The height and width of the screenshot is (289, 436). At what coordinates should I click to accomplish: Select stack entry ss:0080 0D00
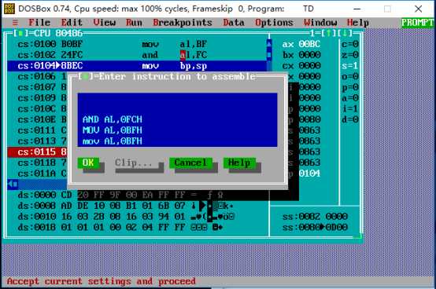click(315, 228)
